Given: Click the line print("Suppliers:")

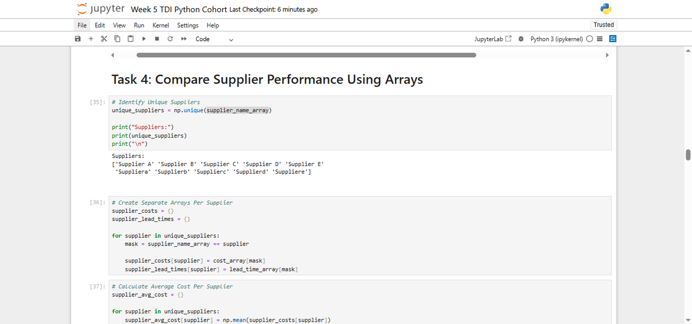Looking at the screenshot, I should click(x=142, y=126).
